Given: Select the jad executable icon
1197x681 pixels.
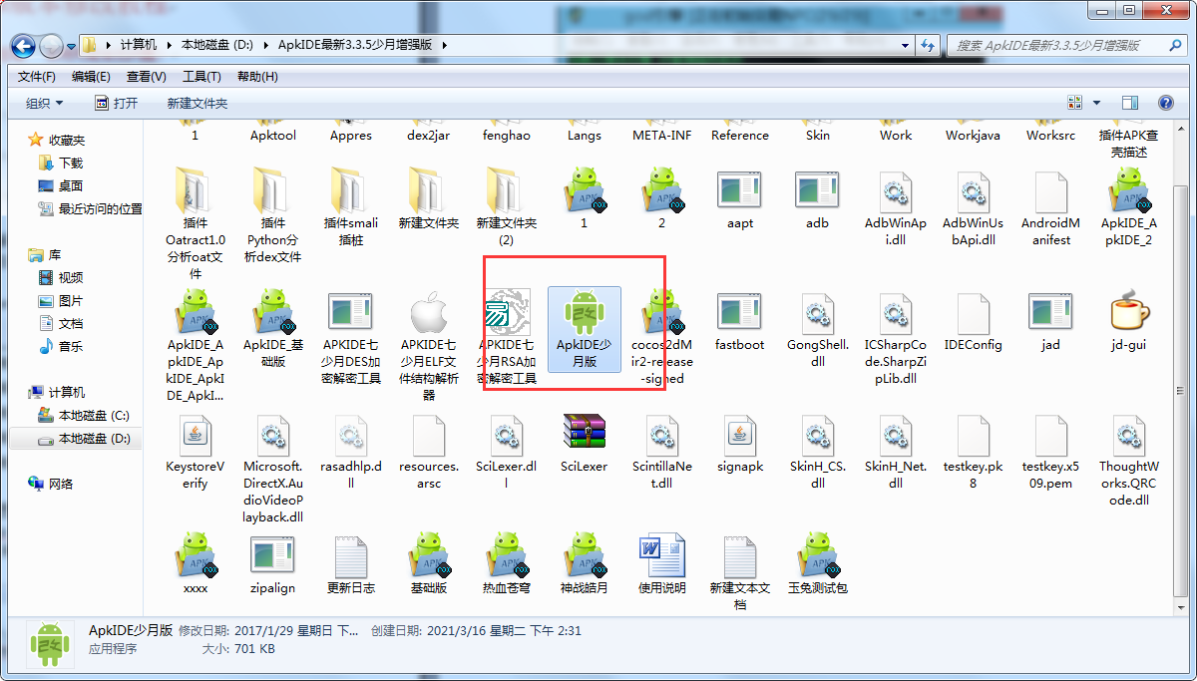Looking at the screenshot, I should [1051, 313].
